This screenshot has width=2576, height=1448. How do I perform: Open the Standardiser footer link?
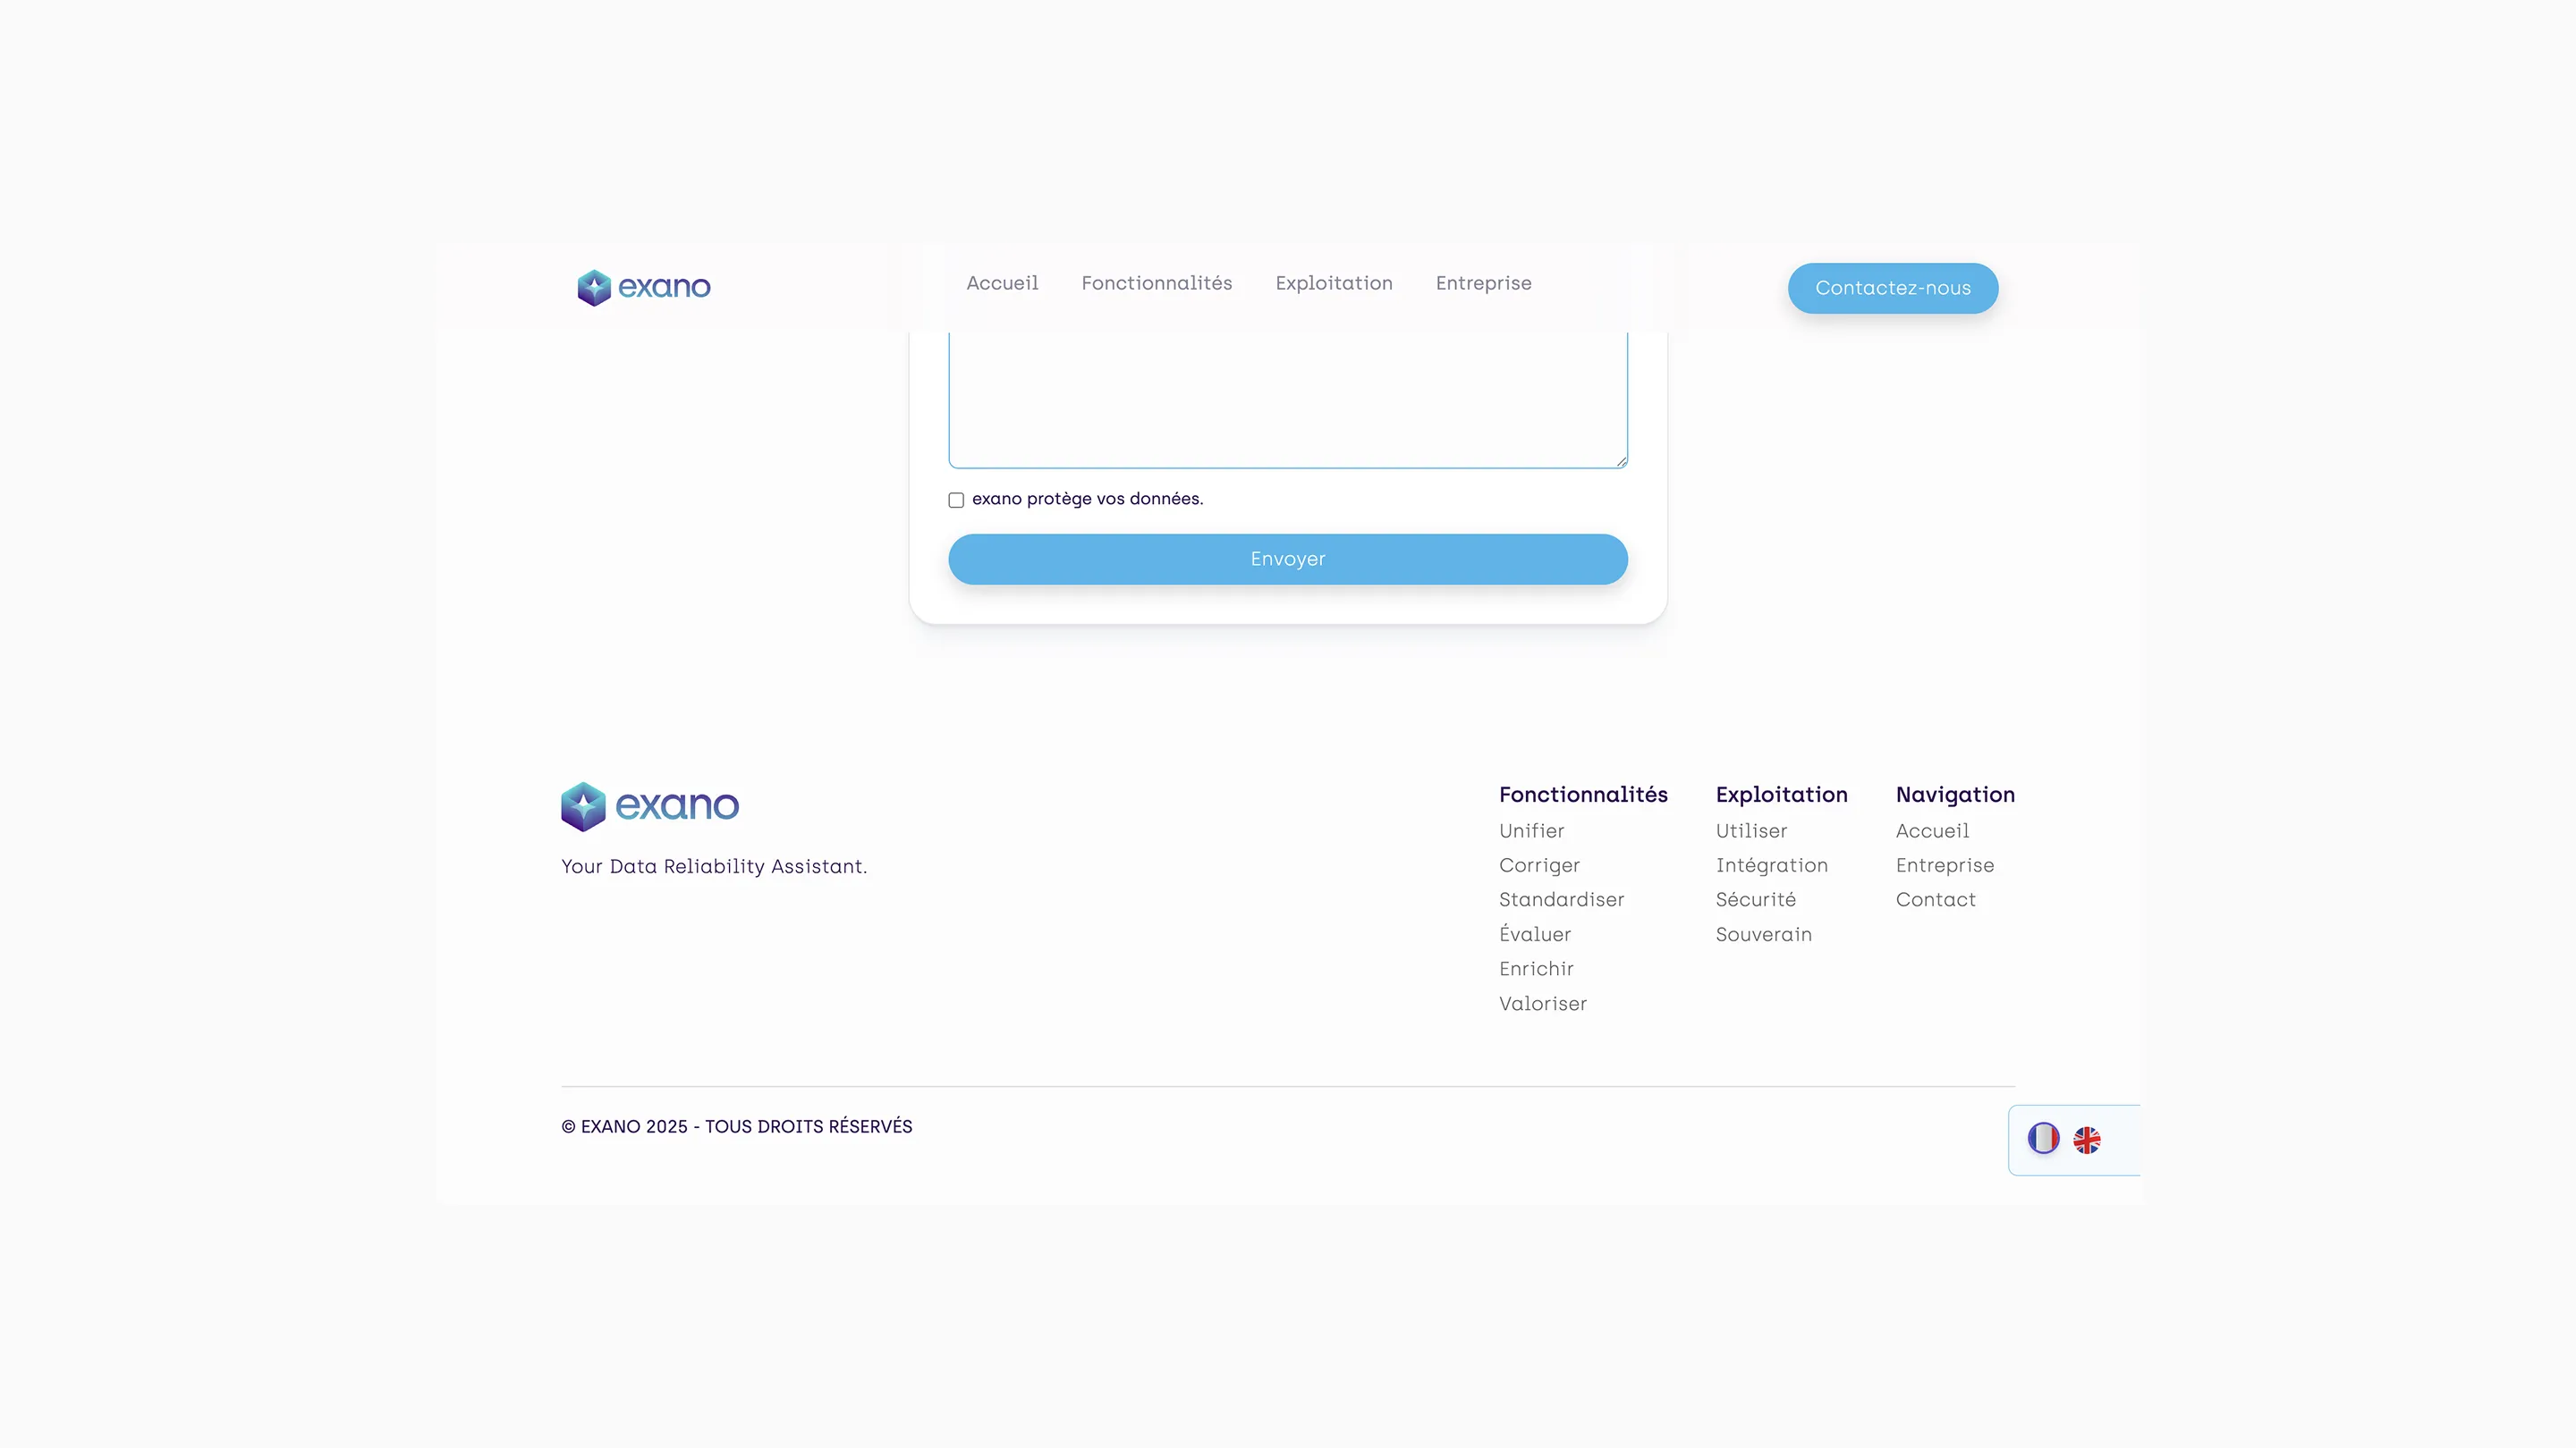tap(1561, 899)
